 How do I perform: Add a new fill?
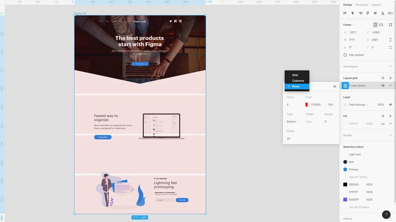(390, 116)
